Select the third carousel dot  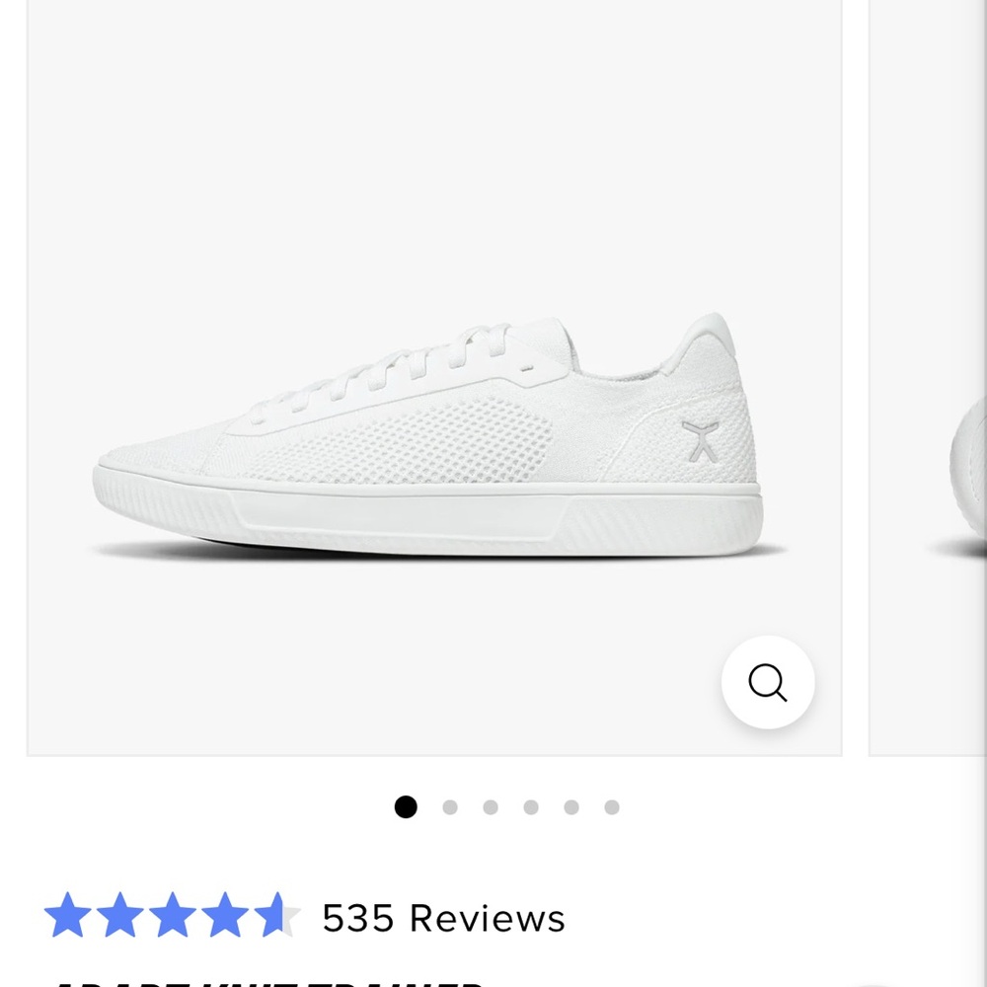[492, 807]
